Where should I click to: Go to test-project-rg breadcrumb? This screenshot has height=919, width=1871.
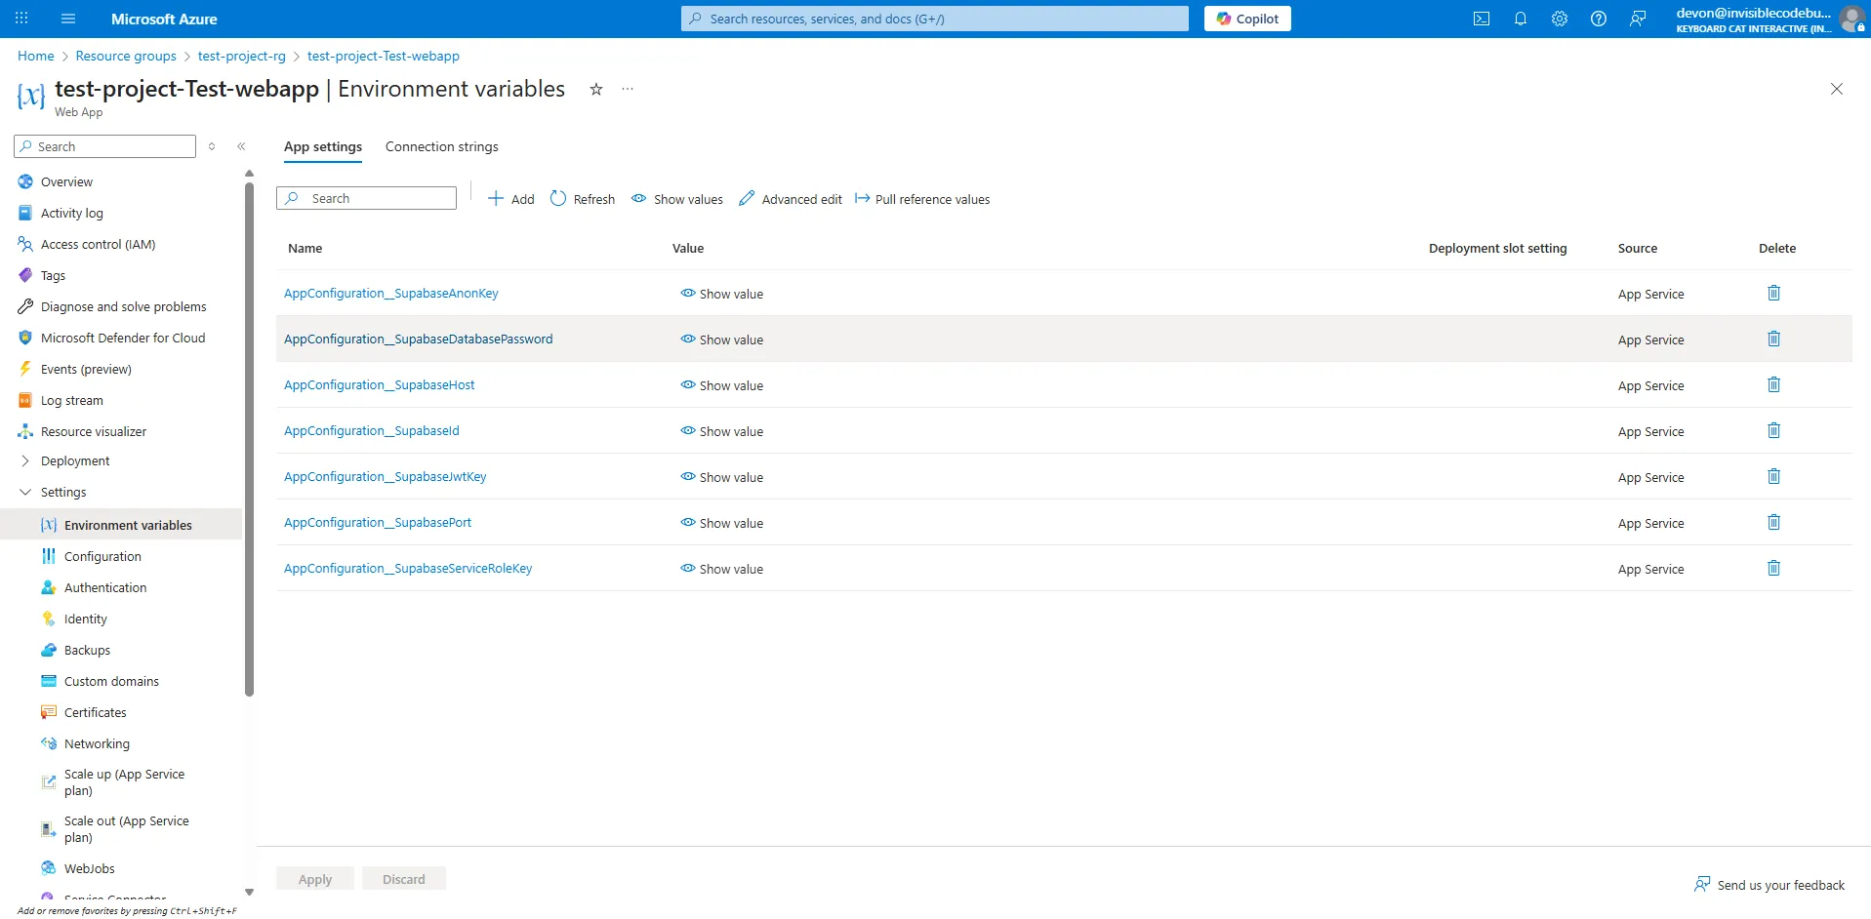pos(242,56)
